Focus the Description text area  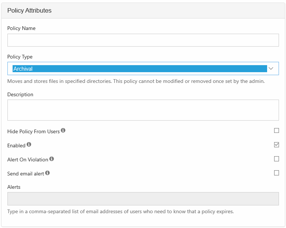pyautogui.click(x=143, y=110)
